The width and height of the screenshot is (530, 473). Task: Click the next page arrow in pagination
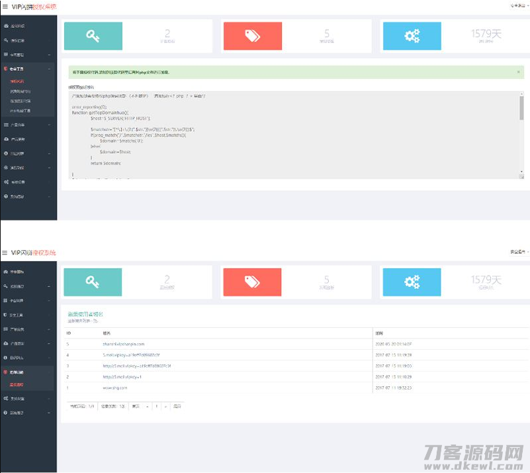tap(165, 405)
